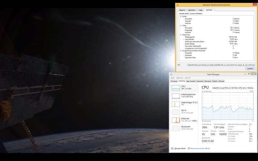
Task: Select the Gespielt row
Action: (217, 21)
